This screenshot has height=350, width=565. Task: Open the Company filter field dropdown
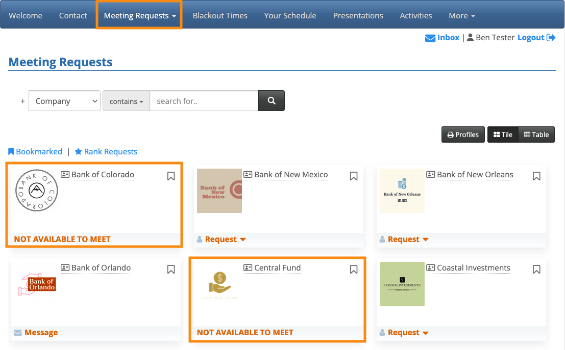pos(64,101)
